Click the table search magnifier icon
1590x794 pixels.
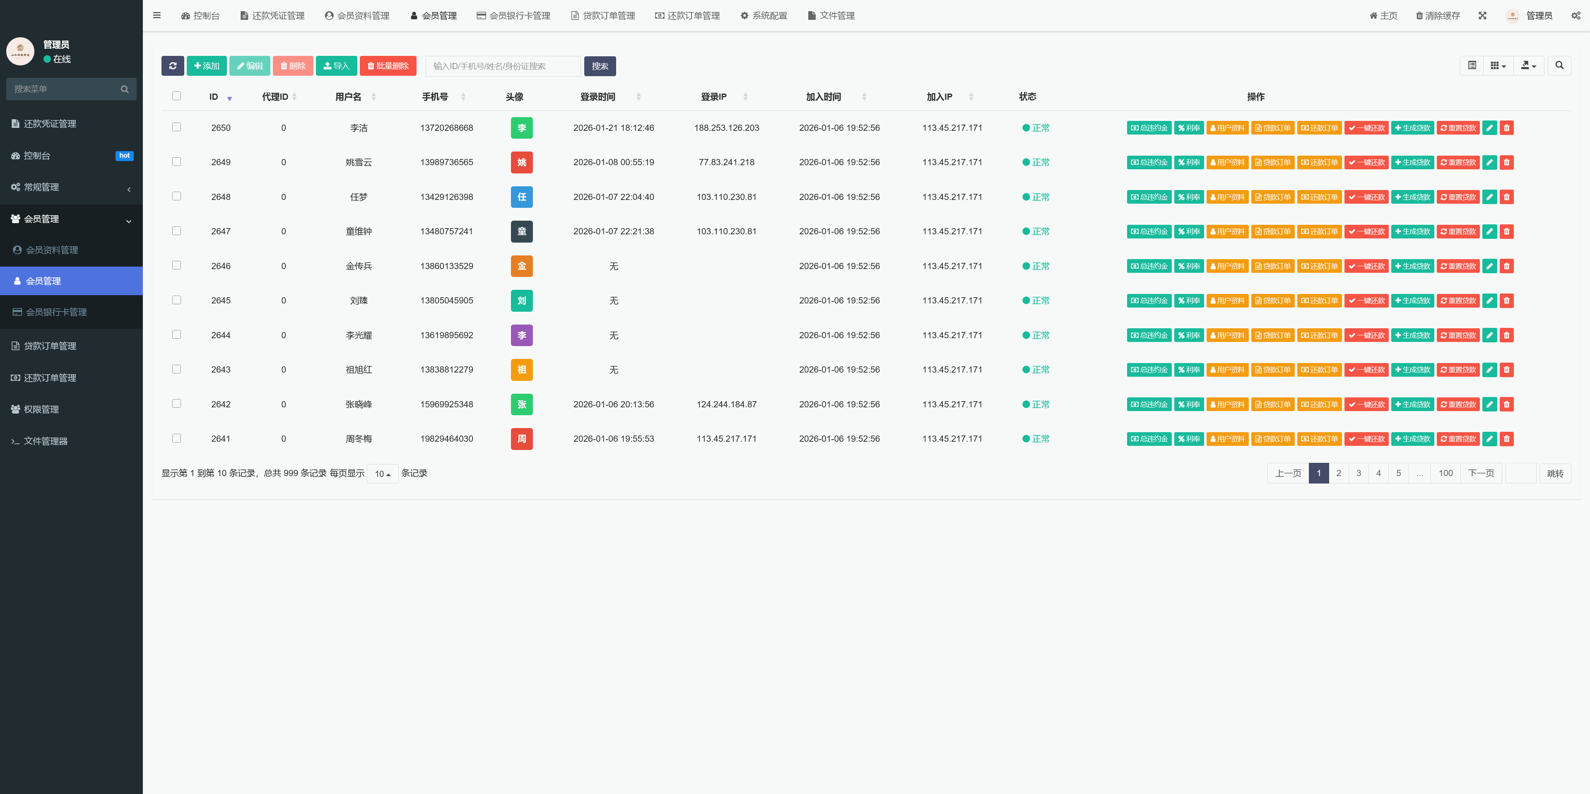[x=1559, y=65]
